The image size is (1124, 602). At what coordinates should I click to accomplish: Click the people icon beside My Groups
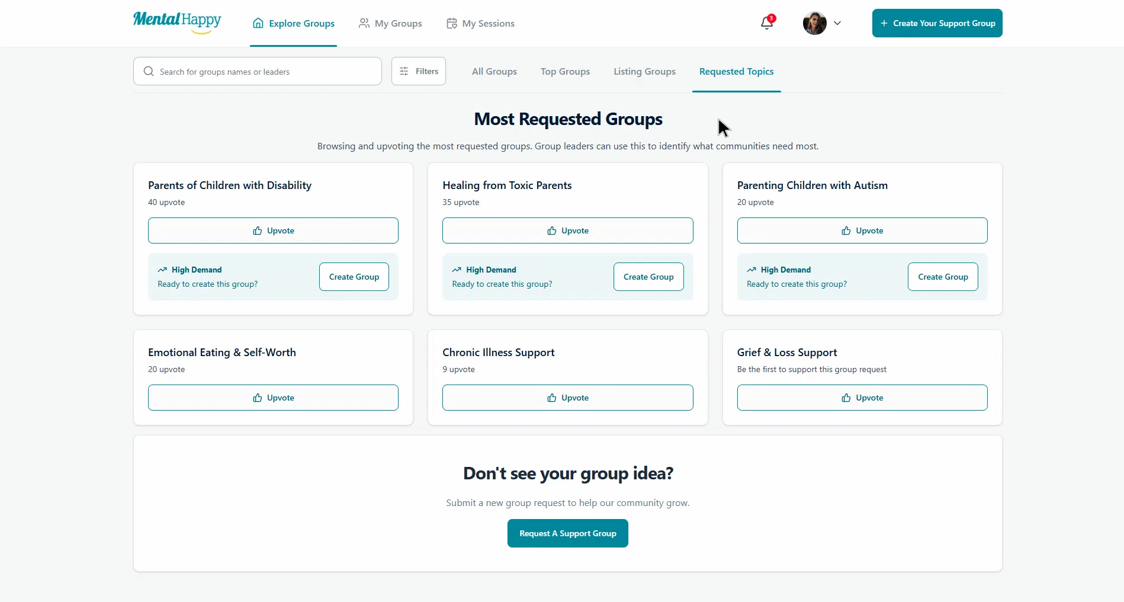[364, 23]
